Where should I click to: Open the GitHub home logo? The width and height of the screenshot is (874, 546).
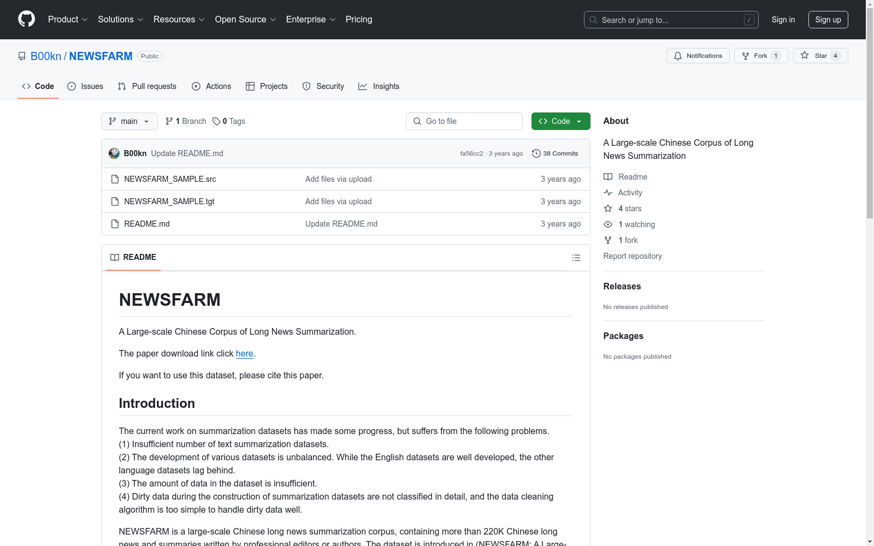(x=26, y=19)
